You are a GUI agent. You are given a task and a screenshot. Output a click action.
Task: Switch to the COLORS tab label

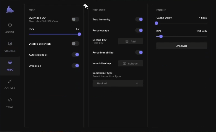click(x=10, y=88)
